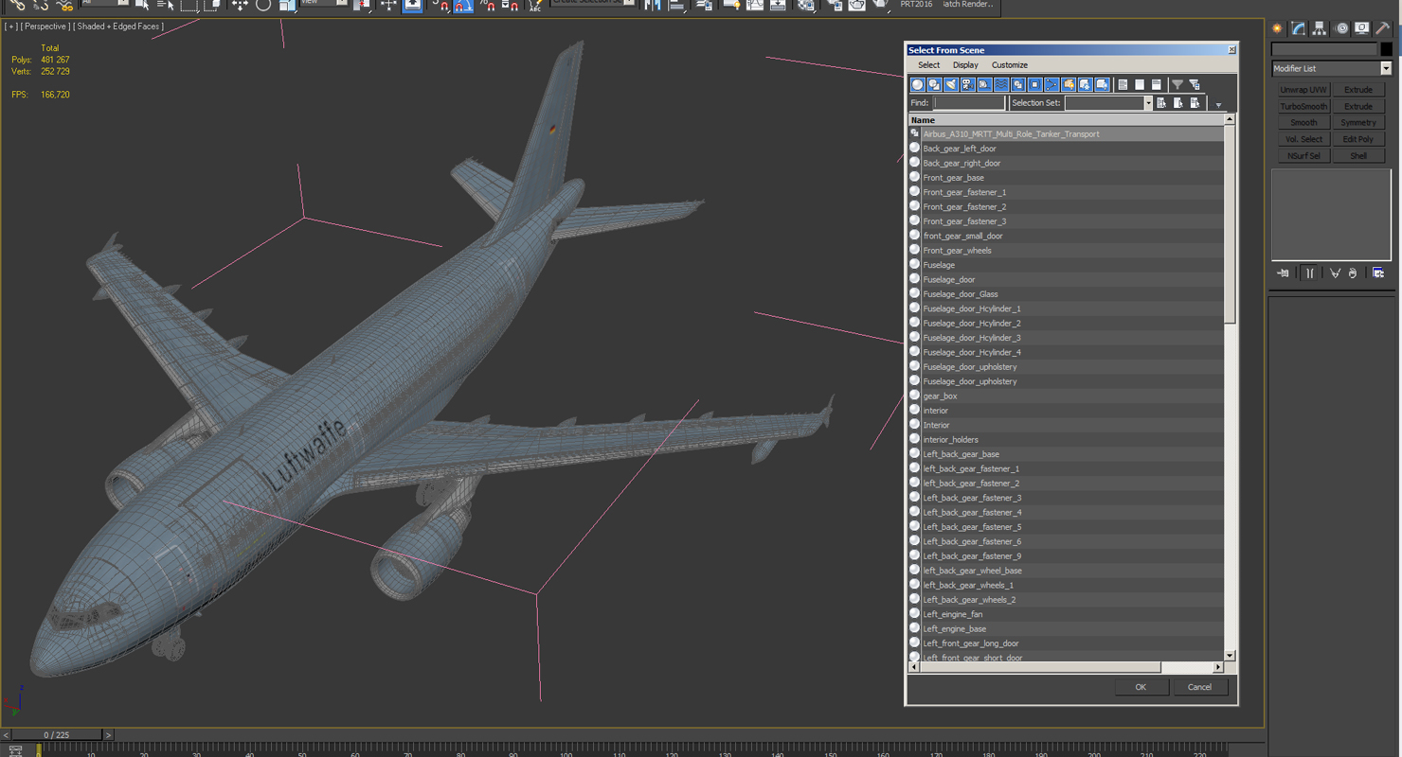Open the [+] viewport menu

click(x=12, y=26)
